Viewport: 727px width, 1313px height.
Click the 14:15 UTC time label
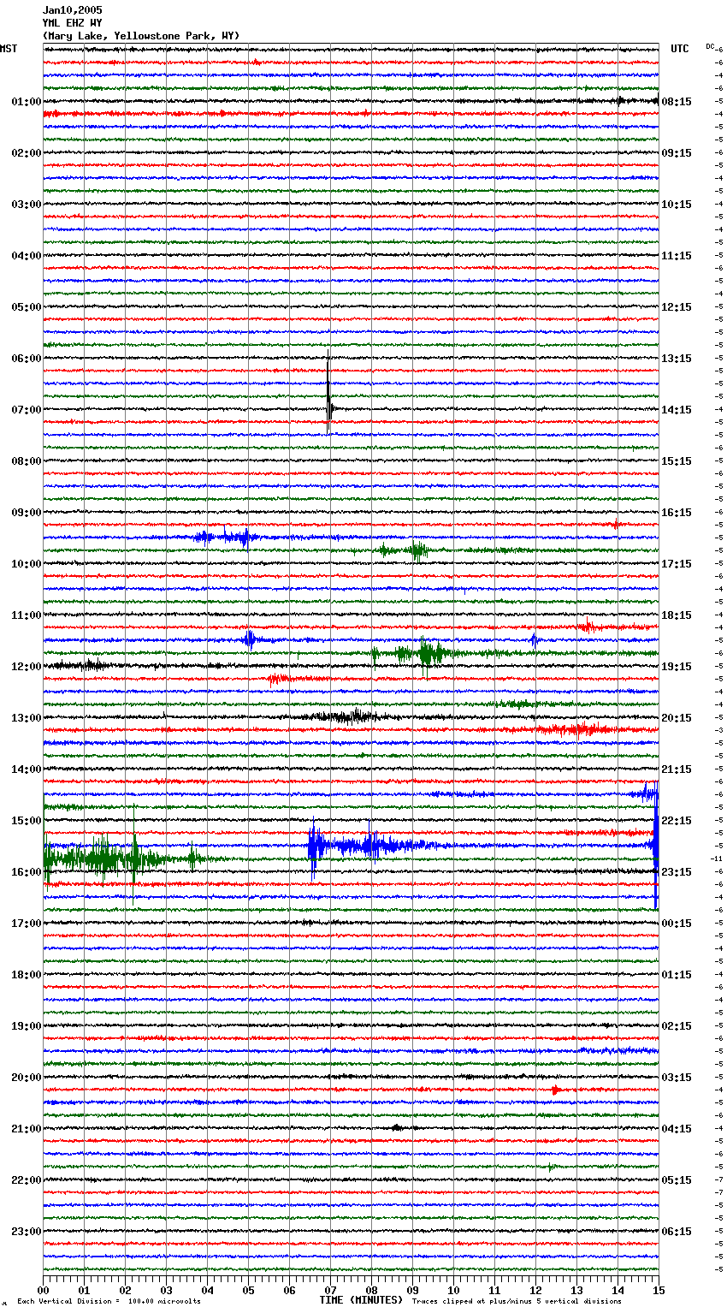pos(677,410)
